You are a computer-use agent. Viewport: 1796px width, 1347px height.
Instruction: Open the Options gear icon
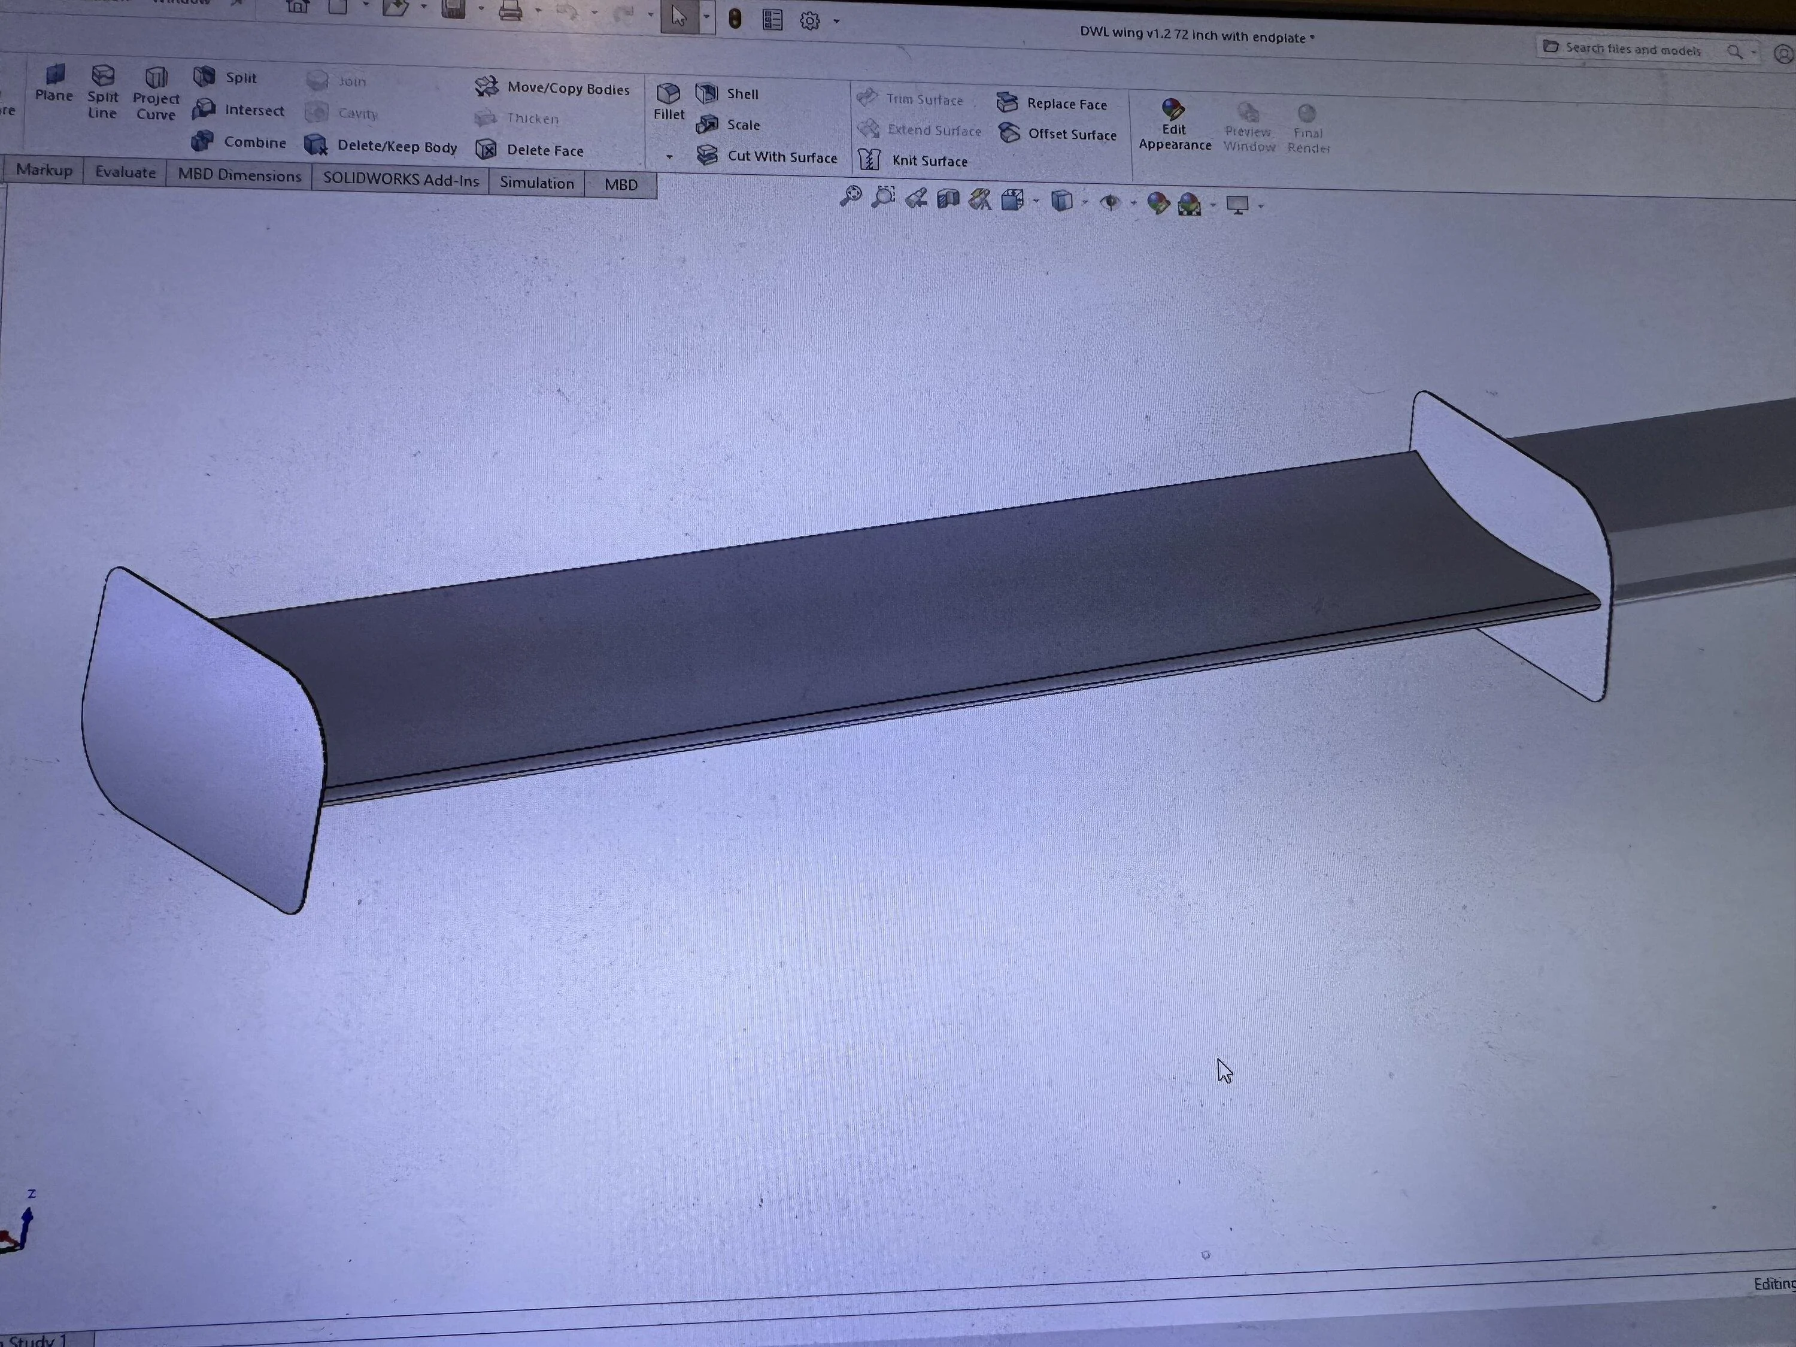(809, 21)
